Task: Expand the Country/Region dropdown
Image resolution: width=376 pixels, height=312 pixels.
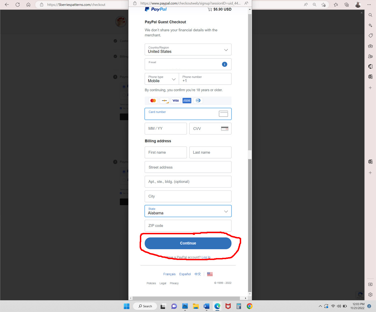Action: [188, 50]
